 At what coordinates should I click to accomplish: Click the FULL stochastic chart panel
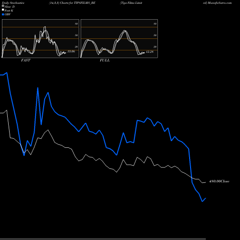(119, 38)
